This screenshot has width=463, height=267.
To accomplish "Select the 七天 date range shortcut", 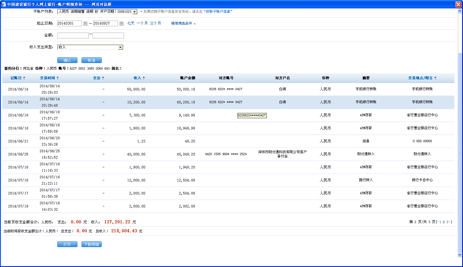I will coord(131,23).
